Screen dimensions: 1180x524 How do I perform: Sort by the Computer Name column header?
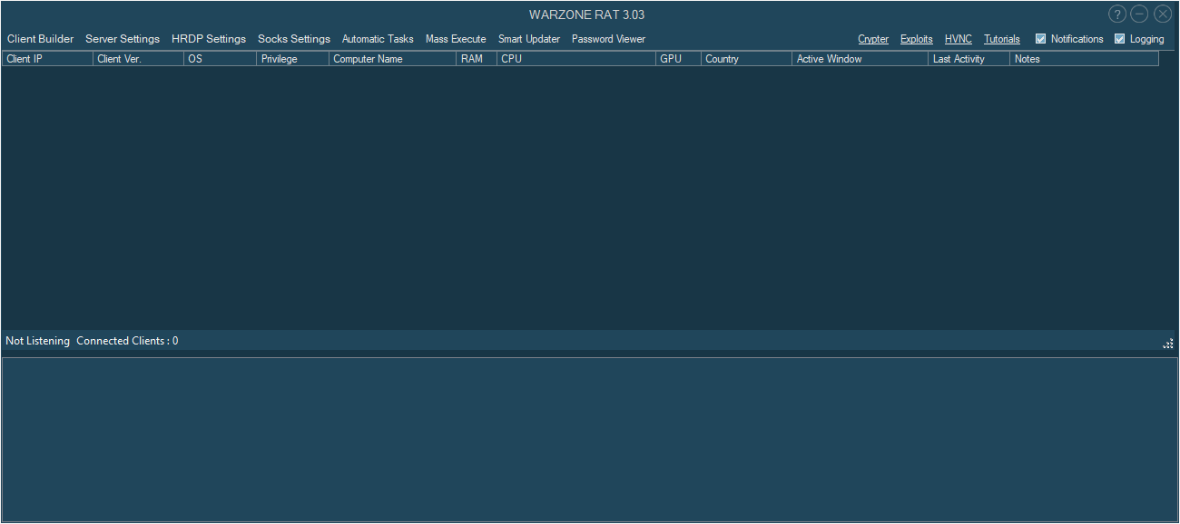coord(392,59)
